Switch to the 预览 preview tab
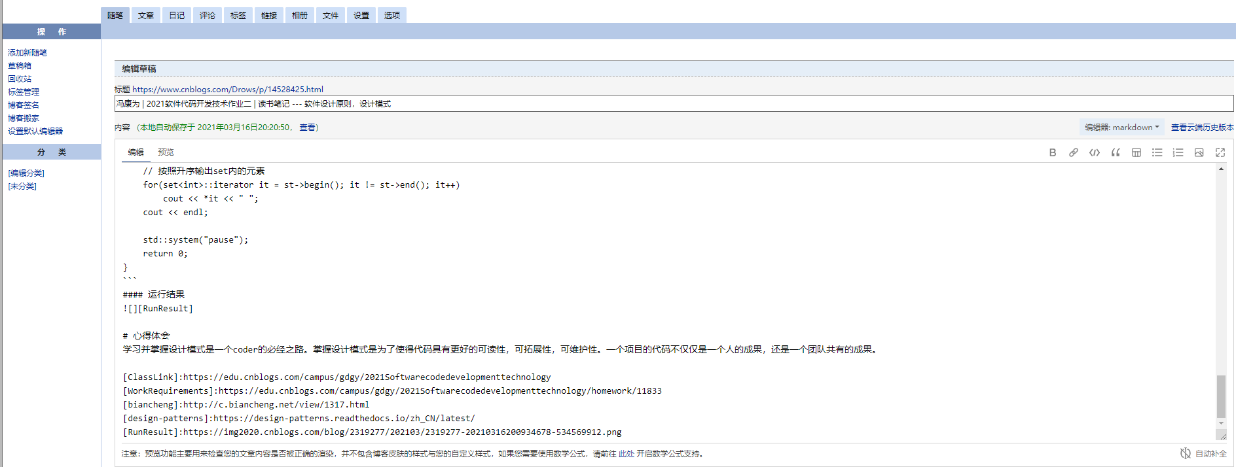Image resolution: width=1236 pixels, height=467 pixels. click(166, 152)
